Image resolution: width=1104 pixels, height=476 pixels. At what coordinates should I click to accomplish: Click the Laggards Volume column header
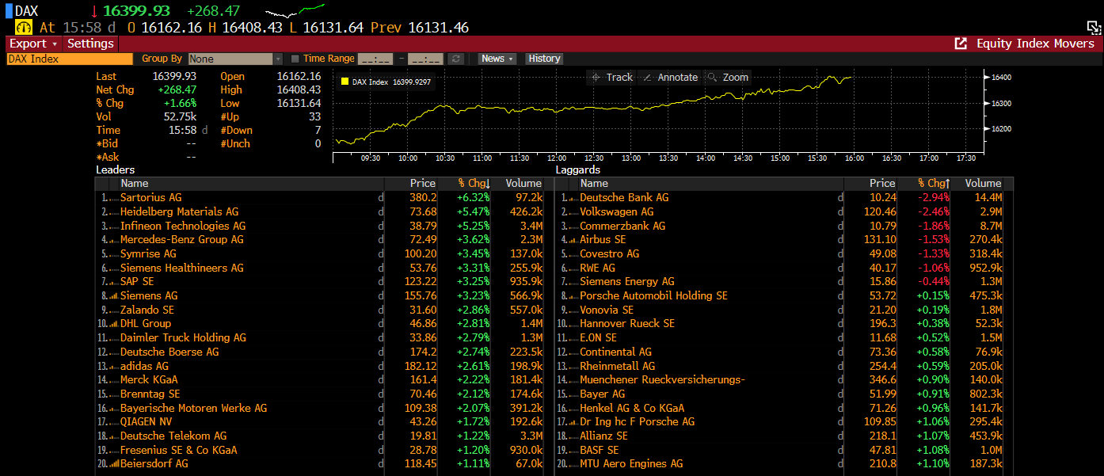[x=983, y=183]
